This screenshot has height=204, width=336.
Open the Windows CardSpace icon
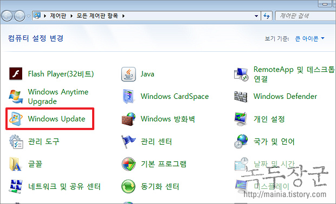point(128,97)
